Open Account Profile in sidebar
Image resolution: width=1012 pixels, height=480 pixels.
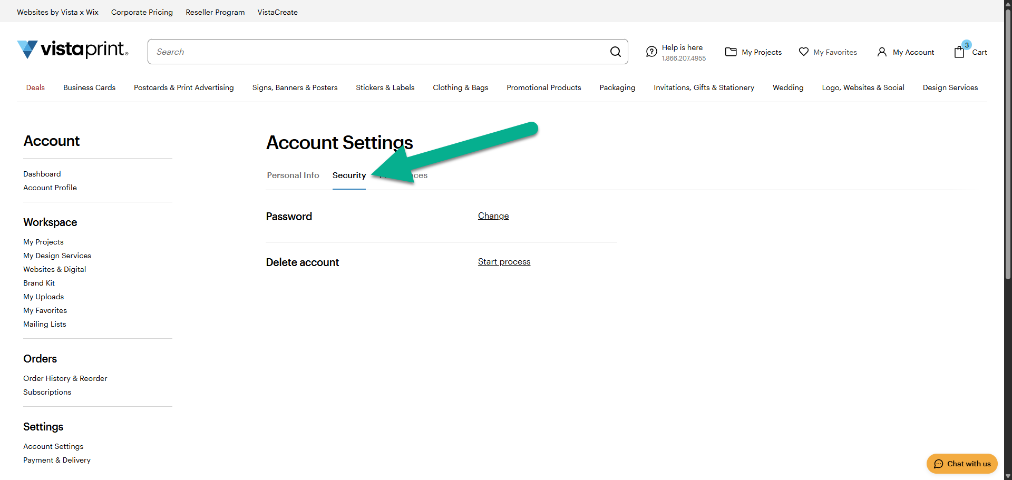pyautogui.click(x=50, y=188)
